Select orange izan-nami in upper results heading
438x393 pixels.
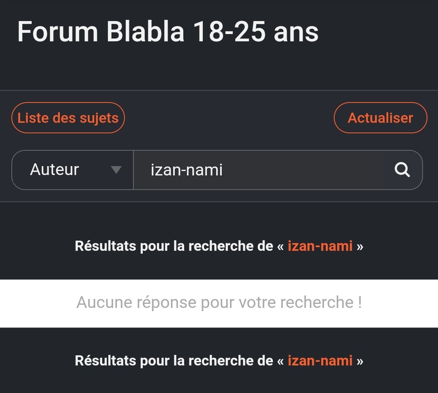[x=320, y=246]
